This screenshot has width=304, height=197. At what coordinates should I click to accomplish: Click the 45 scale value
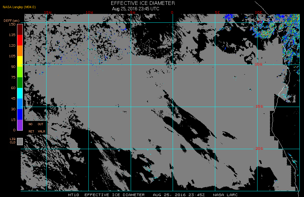pyautogui.click(x=13, y=98)
